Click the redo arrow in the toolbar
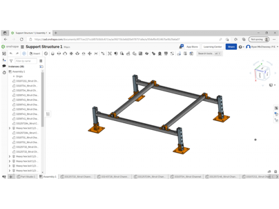The width and height of the screenshot is (279, 209). pyautogui.click(x=17, y=54)
